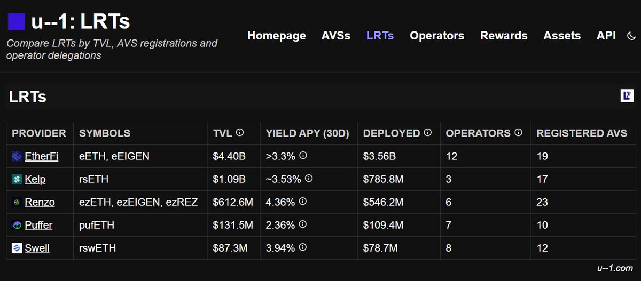Sort by YIELD APY (30D) column header
This screenshot has height=281, width=641.
point(307,133)
